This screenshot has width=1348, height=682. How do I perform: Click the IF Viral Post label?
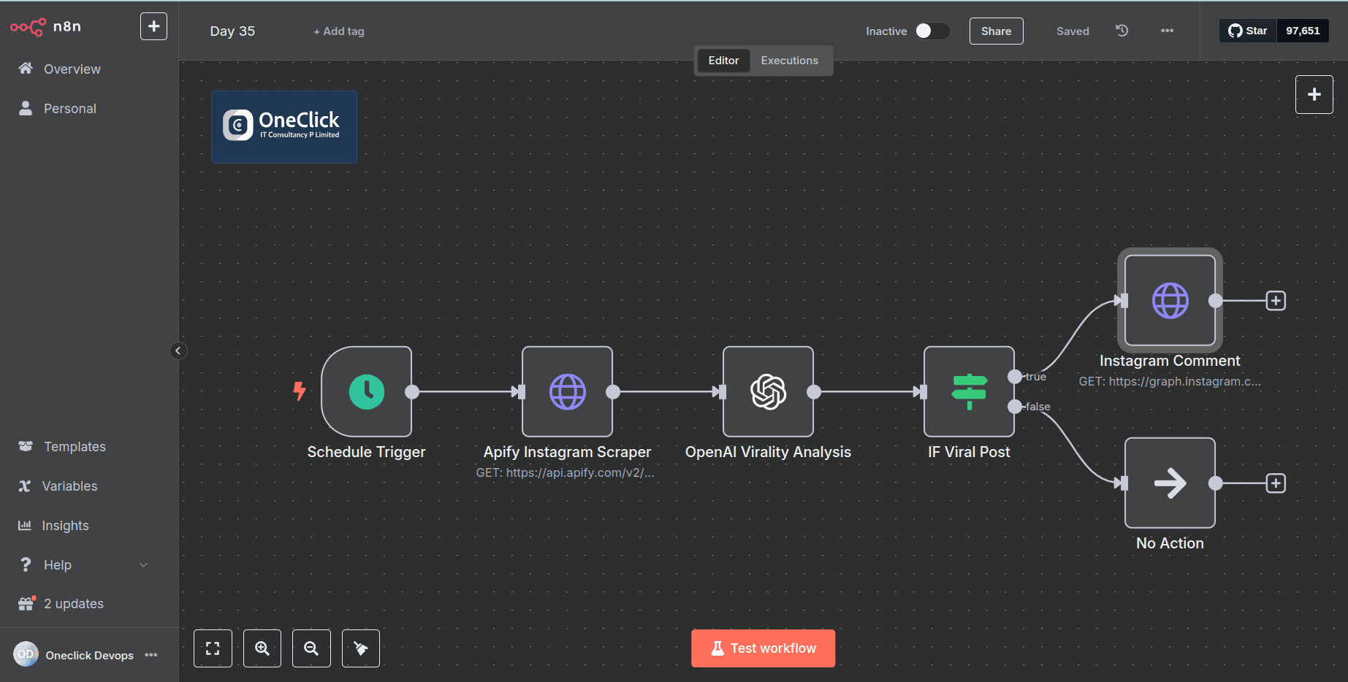[969, 452]
